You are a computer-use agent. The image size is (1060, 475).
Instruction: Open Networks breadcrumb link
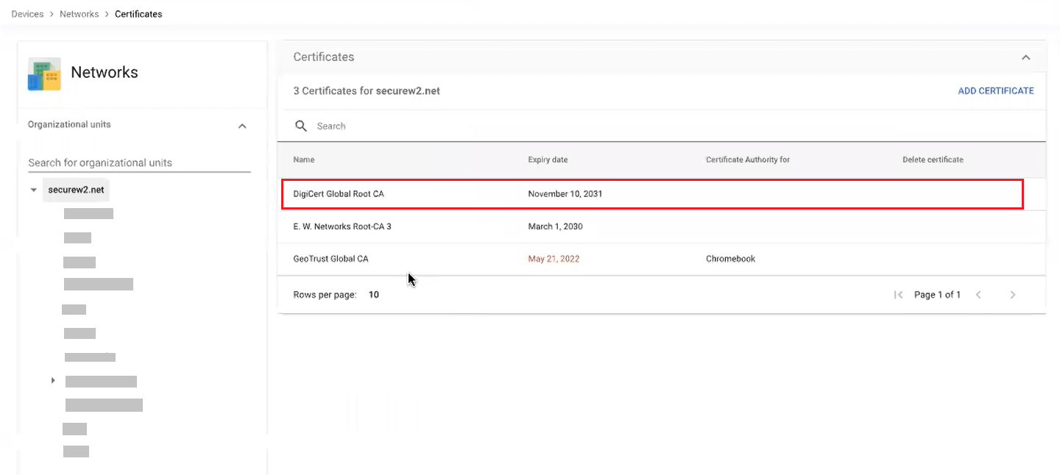tap(79, 14)
